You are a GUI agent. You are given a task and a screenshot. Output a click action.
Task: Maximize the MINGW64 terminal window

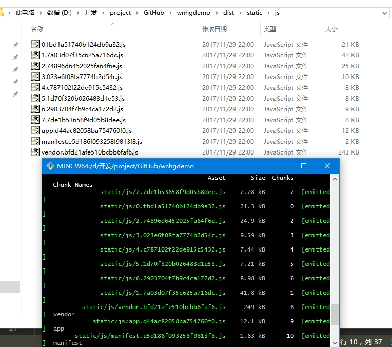click(304, 166)
